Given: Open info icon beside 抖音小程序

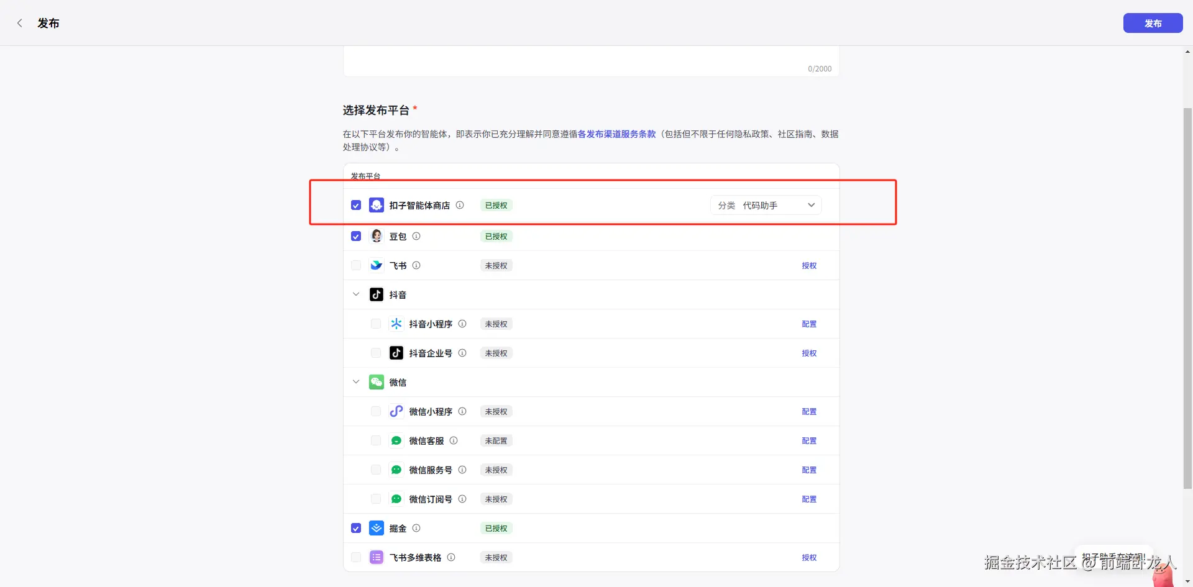Looking at the screenshot, I should 462,324.
